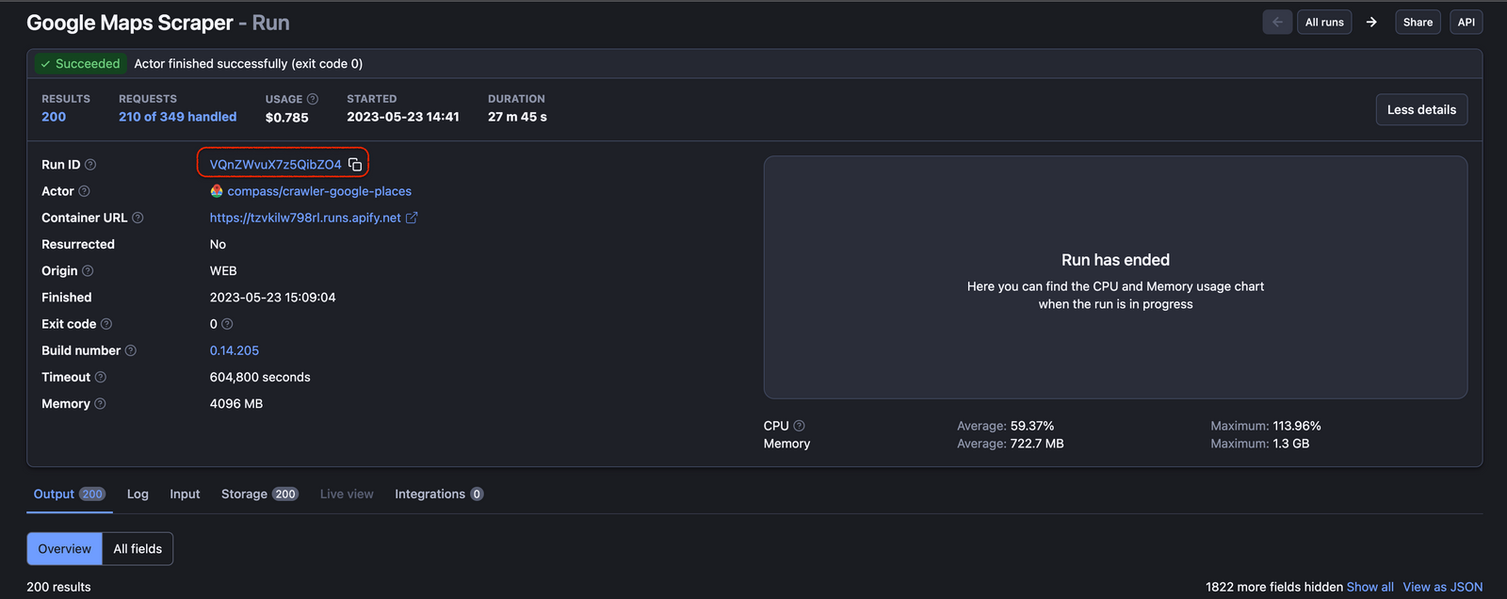Click the help icon beside Exit code value
1507x599 pixels.
point(227,324)
